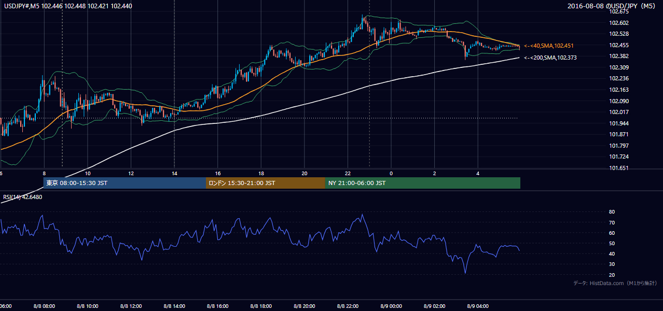Click the 8/9 00:00 date label
The width and height of the screenshot is (663, 311).
(391, 306)
